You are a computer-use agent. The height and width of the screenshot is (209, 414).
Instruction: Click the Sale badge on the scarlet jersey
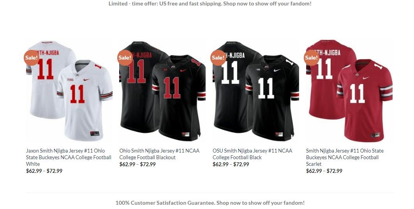pyautogui.click(x=312, y=58)
